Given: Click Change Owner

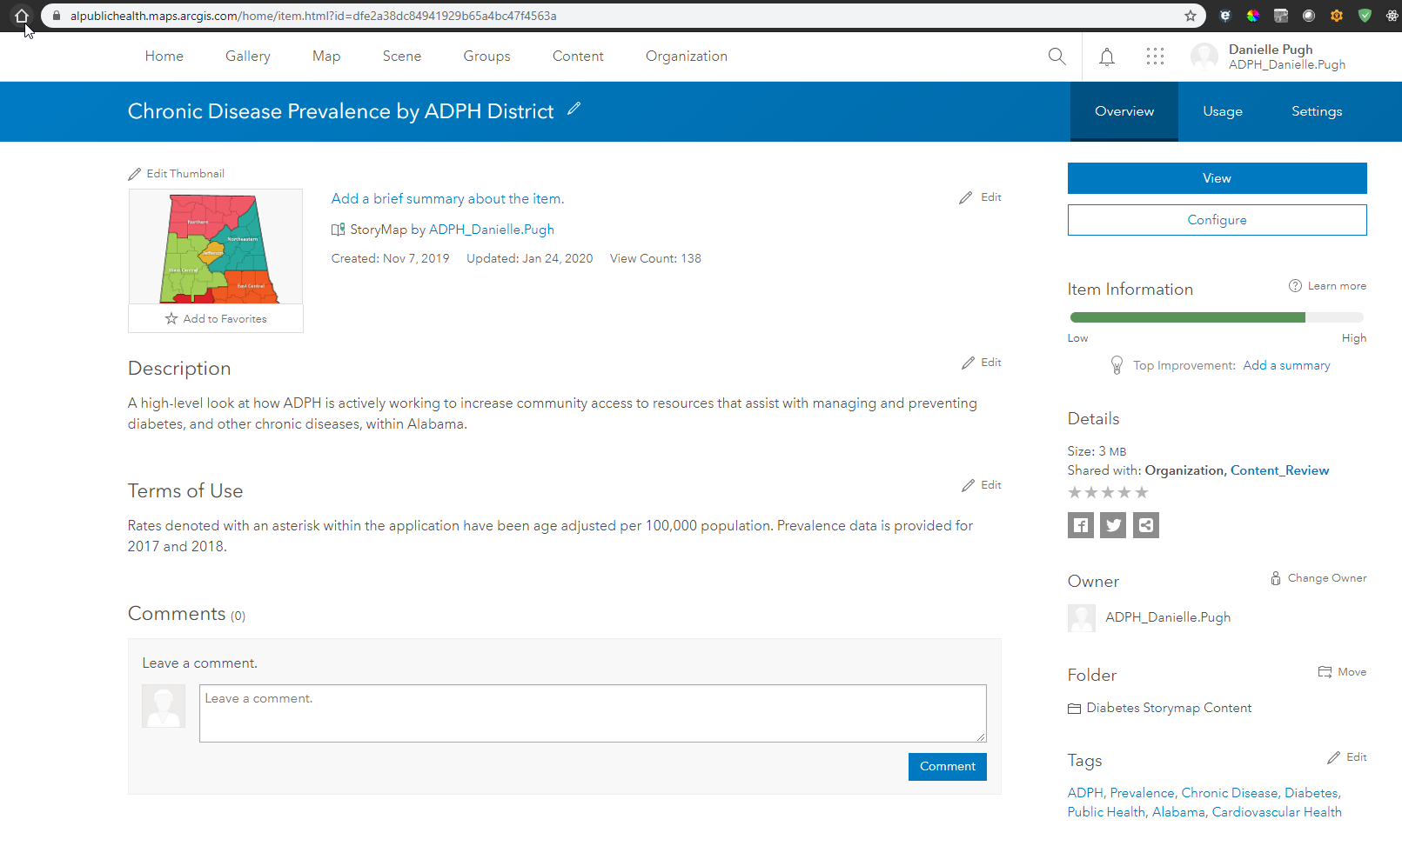Looking at the screenshot, I should pyautogui.click(x=1318, y=578).
